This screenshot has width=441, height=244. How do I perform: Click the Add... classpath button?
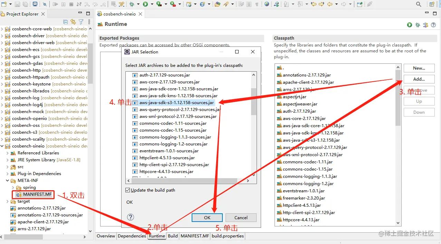[419, 79]
